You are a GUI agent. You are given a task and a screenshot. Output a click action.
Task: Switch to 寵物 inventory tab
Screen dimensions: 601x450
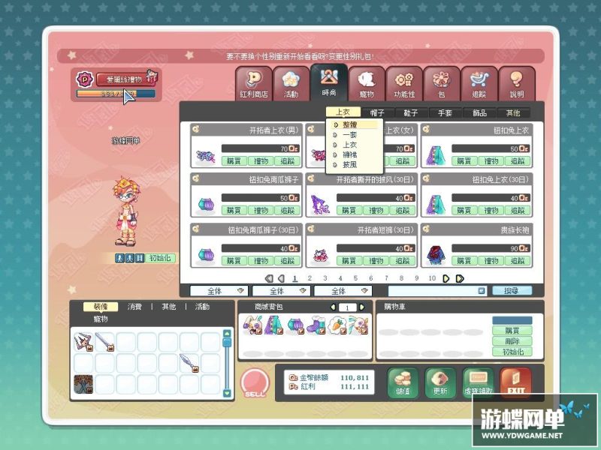pyautogui.click(x=101, y=319)
